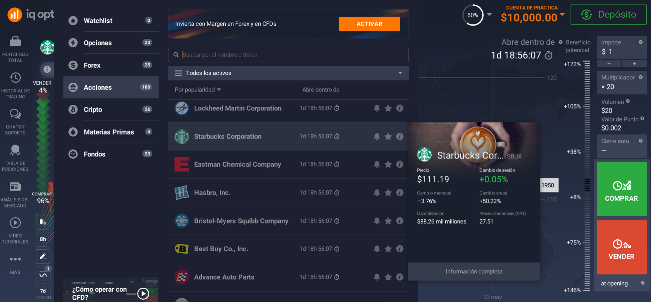Open Análisis del Mercado news icon
This screenshot has height=302, width=651.
pos(15,187)
